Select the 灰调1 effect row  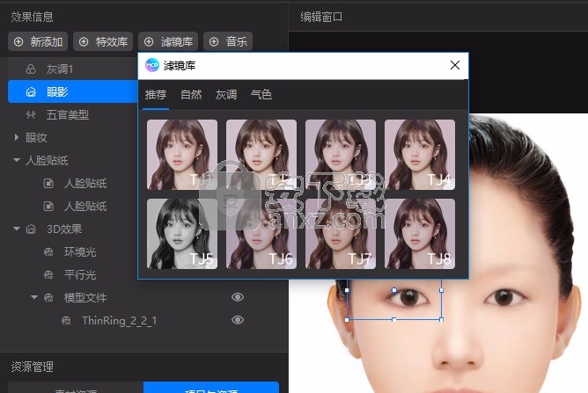tap(73, 69)
